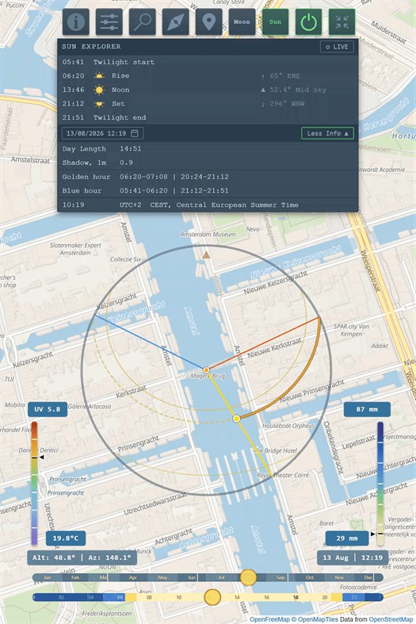The image size is (416, 624).
Task: Toggle the green power button
Action: pos(308,22)
